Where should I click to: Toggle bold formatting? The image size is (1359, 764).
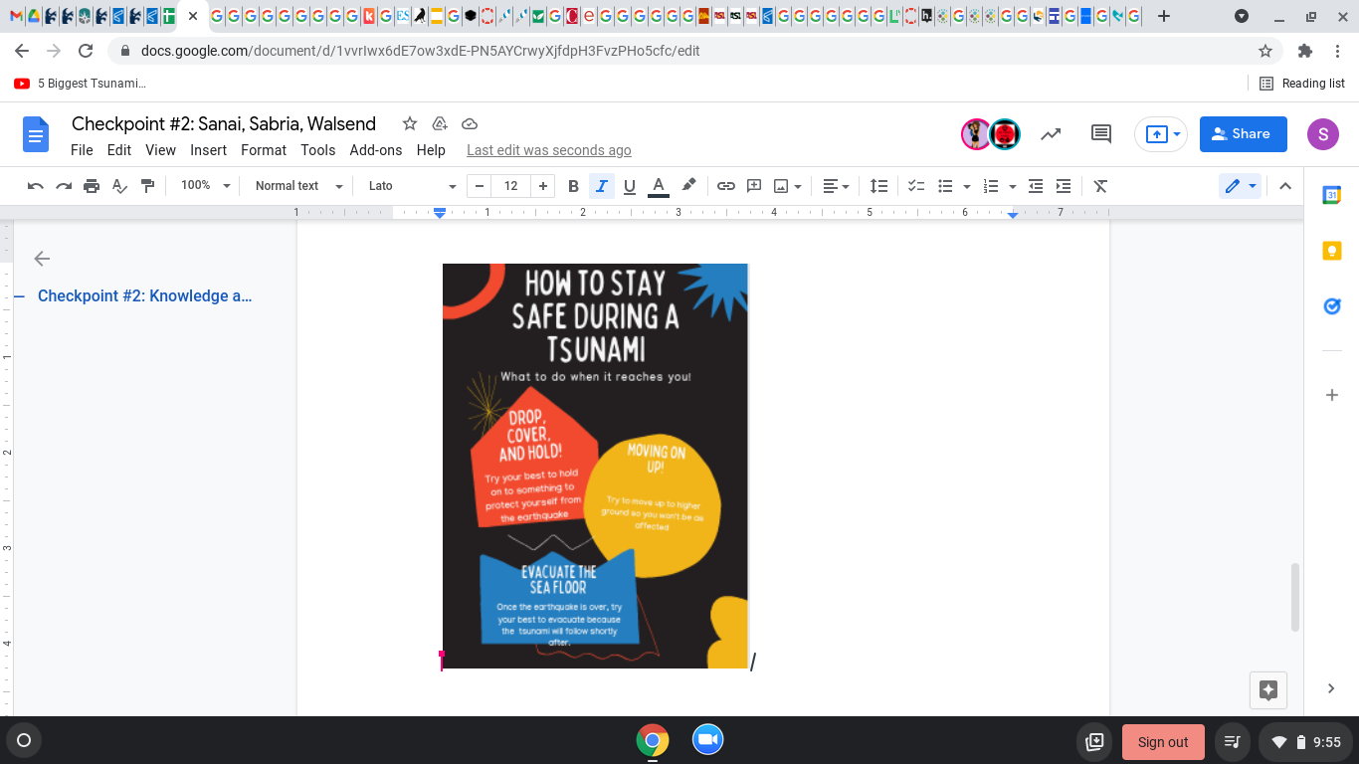click(573, 186)
